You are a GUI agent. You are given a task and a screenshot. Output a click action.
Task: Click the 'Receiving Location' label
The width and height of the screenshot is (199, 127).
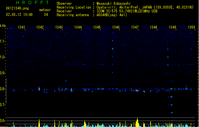[74, 7]
